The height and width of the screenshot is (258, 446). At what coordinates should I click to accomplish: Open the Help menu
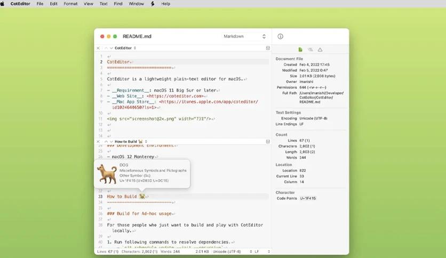click(x=165, y=4)
